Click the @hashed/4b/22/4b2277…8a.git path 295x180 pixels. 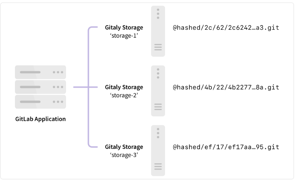[x=226, y=88]
